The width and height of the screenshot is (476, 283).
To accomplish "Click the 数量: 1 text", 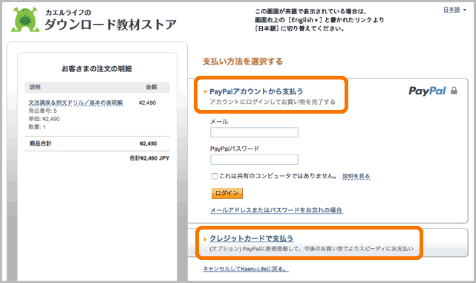I will point(37,127).
